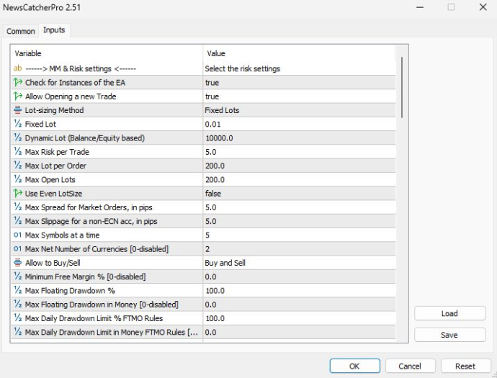Toggle the true value of Check for Instances of the EA

299,82
